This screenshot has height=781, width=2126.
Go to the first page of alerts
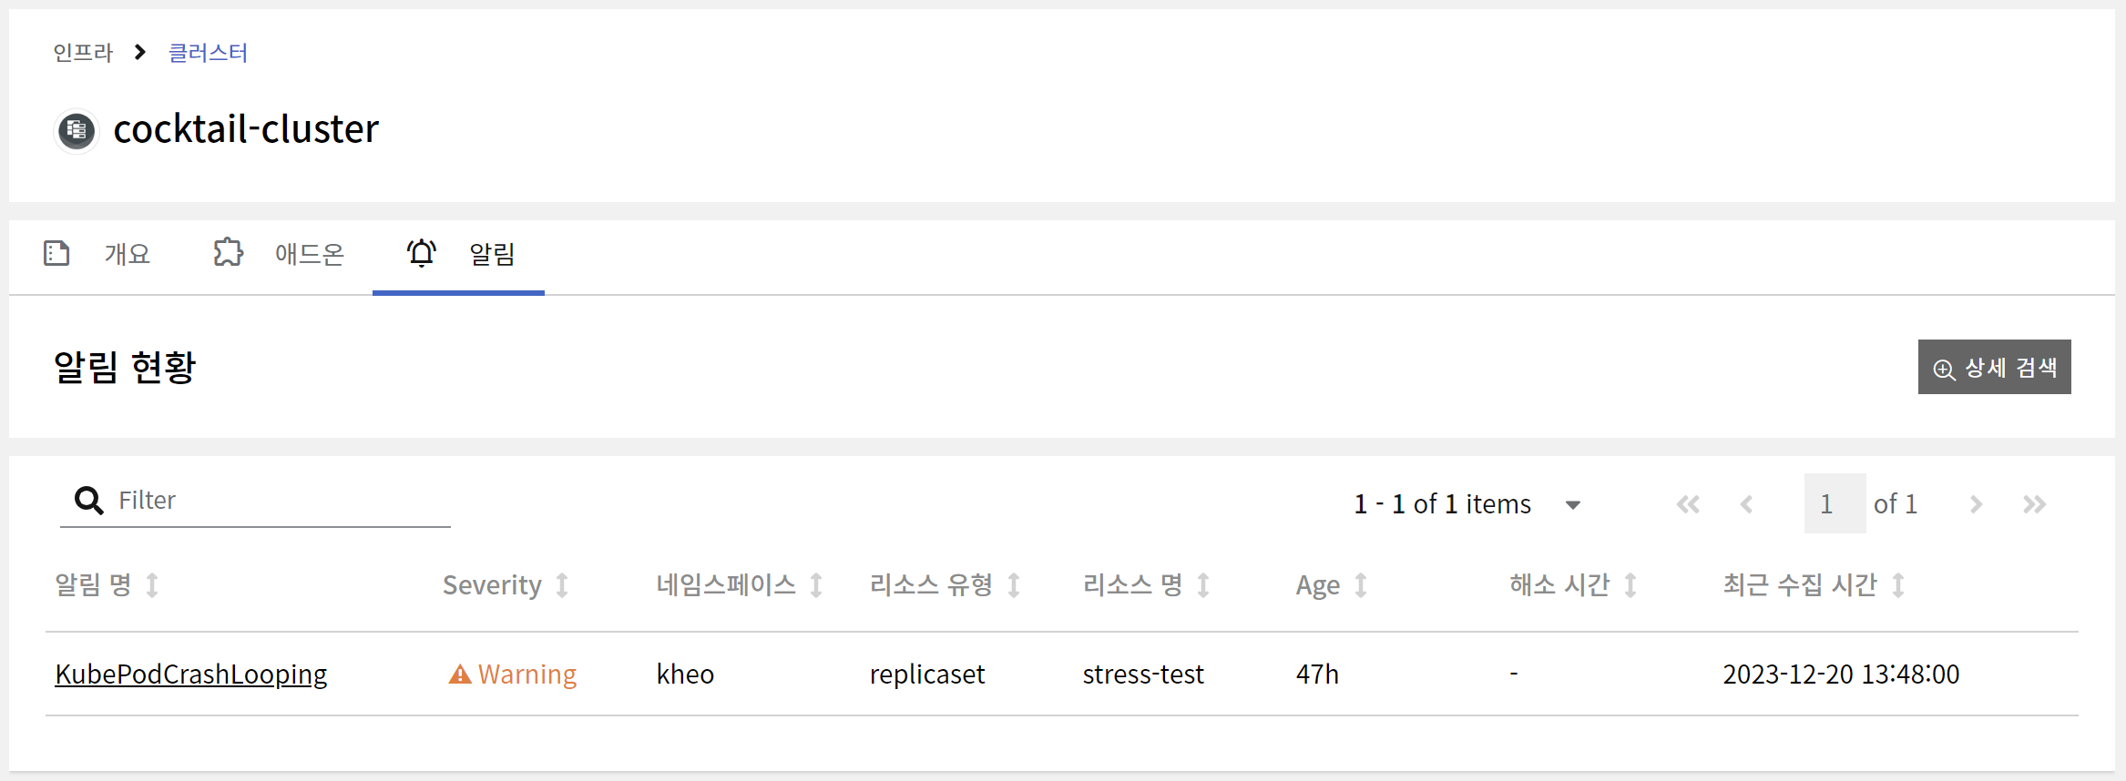1688,504
